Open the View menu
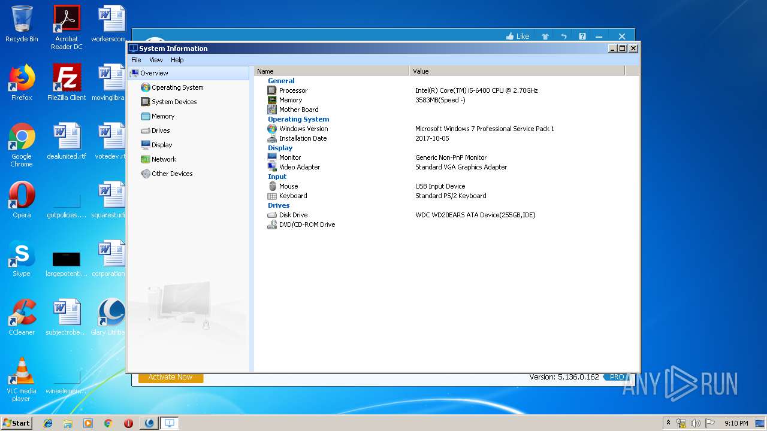The height and width of the screenshot is (431, 767). tap(156, 60)
